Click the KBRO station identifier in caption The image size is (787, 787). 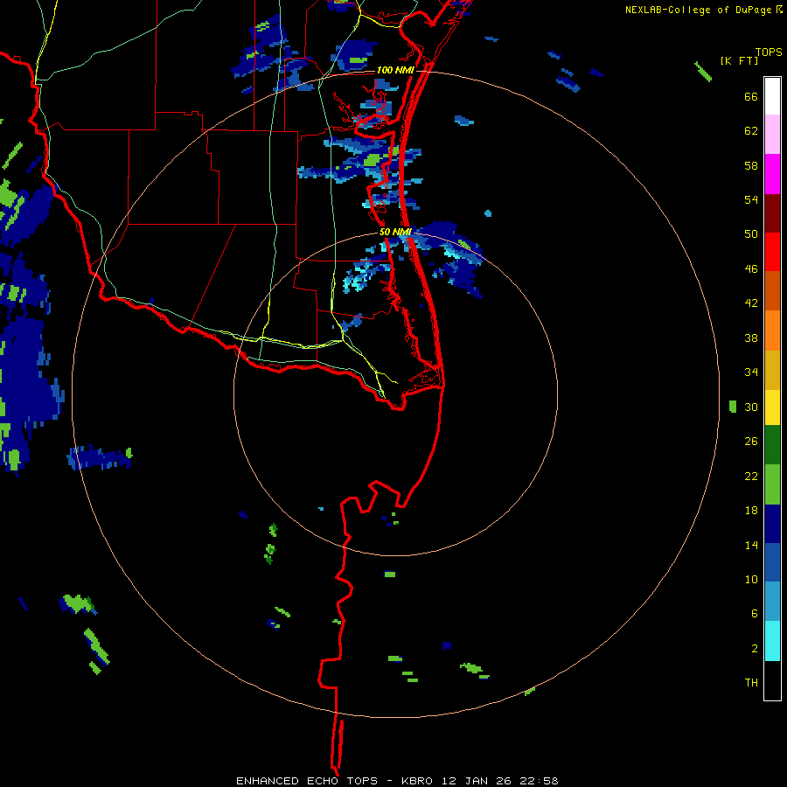coord(419,781)
